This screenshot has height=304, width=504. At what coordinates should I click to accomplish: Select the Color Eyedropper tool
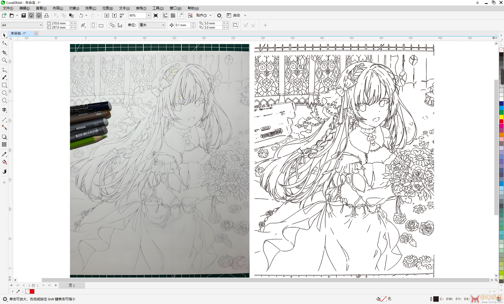(4, 154)
